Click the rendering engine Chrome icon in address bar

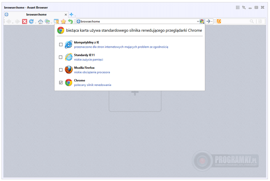202,21
